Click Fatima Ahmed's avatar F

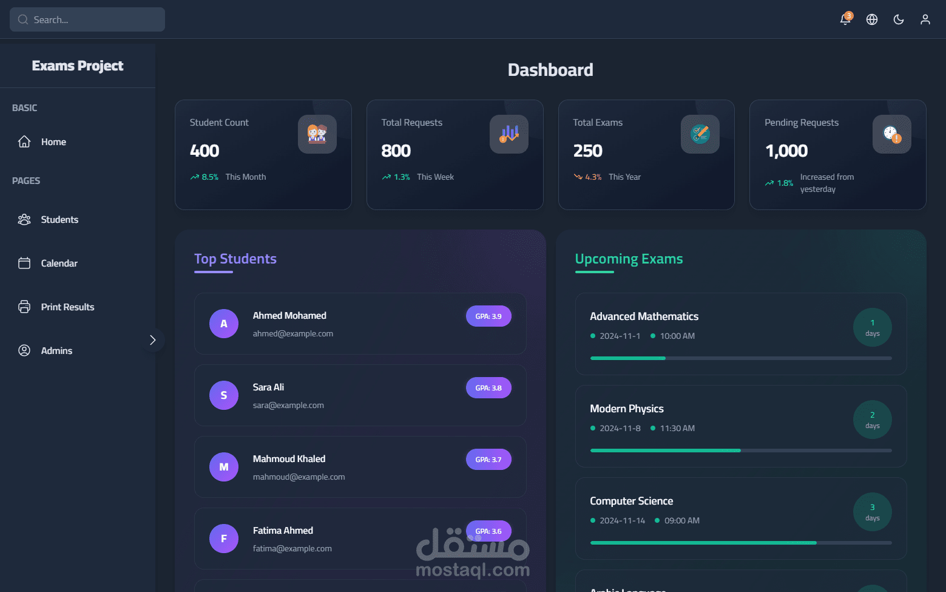coord(224,539)
